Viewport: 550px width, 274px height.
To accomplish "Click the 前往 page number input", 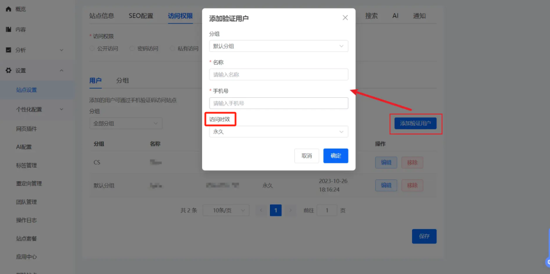I will pos(326,210).
